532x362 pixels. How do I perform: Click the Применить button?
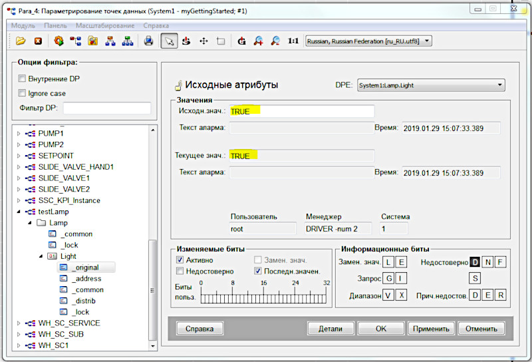coord(431,328)
